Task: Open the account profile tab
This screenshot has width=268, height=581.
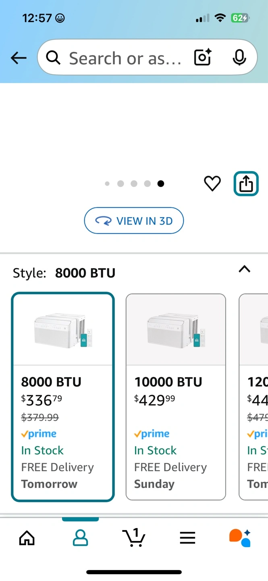Action: click(80, 537)
